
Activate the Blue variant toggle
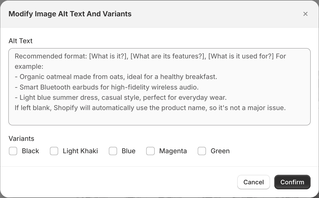(113, 151)
